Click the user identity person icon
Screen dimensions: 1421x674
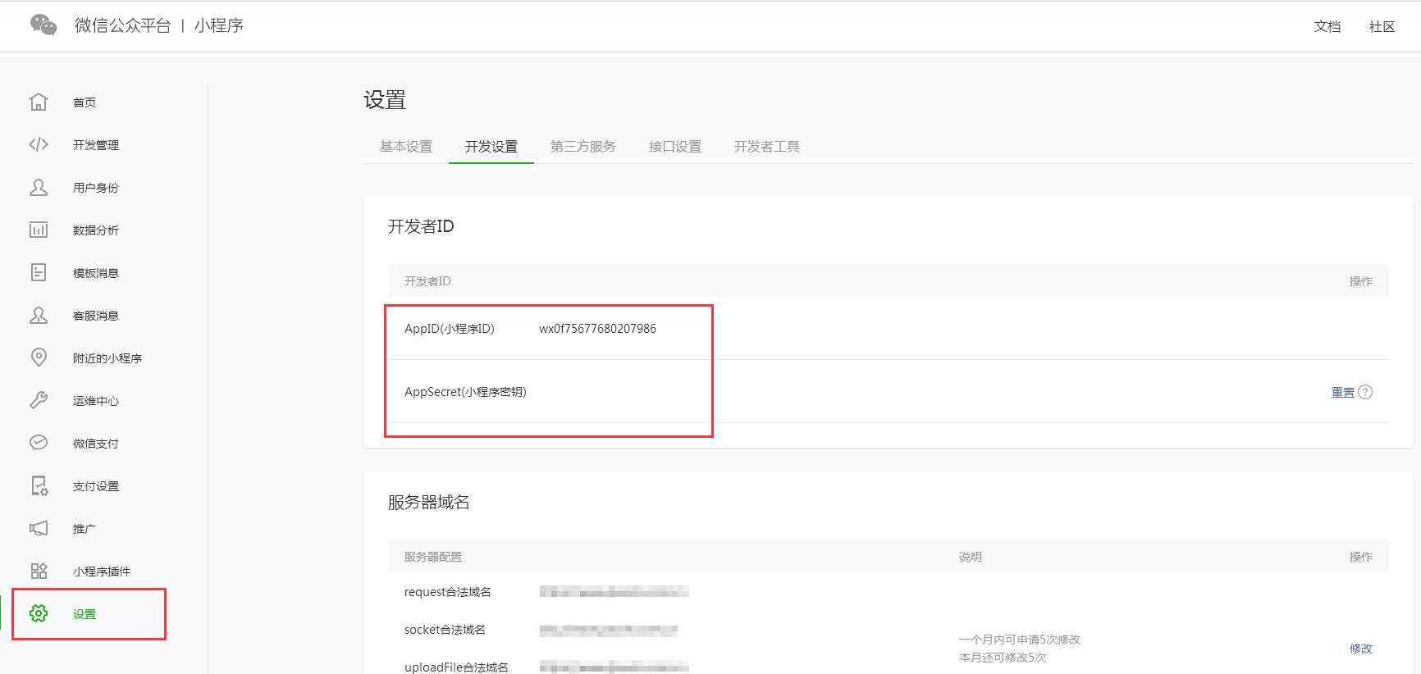(x=39, y=187)
